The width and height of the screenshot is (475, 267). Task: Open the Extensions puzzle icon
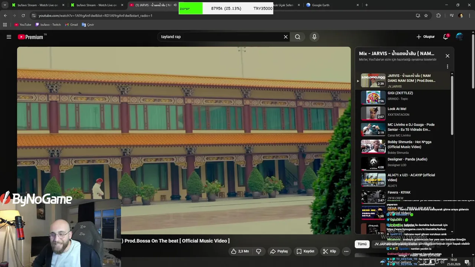(x=438, y=16)
